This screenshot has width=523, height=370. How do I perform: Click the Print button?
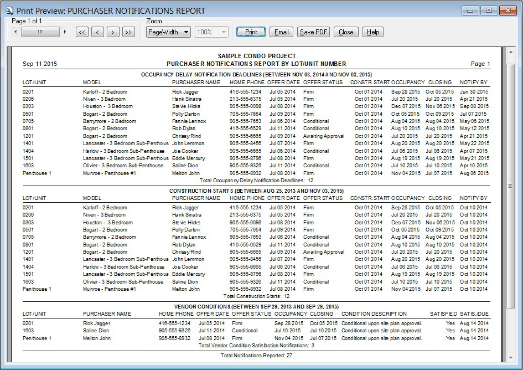(x=251, y=32)
